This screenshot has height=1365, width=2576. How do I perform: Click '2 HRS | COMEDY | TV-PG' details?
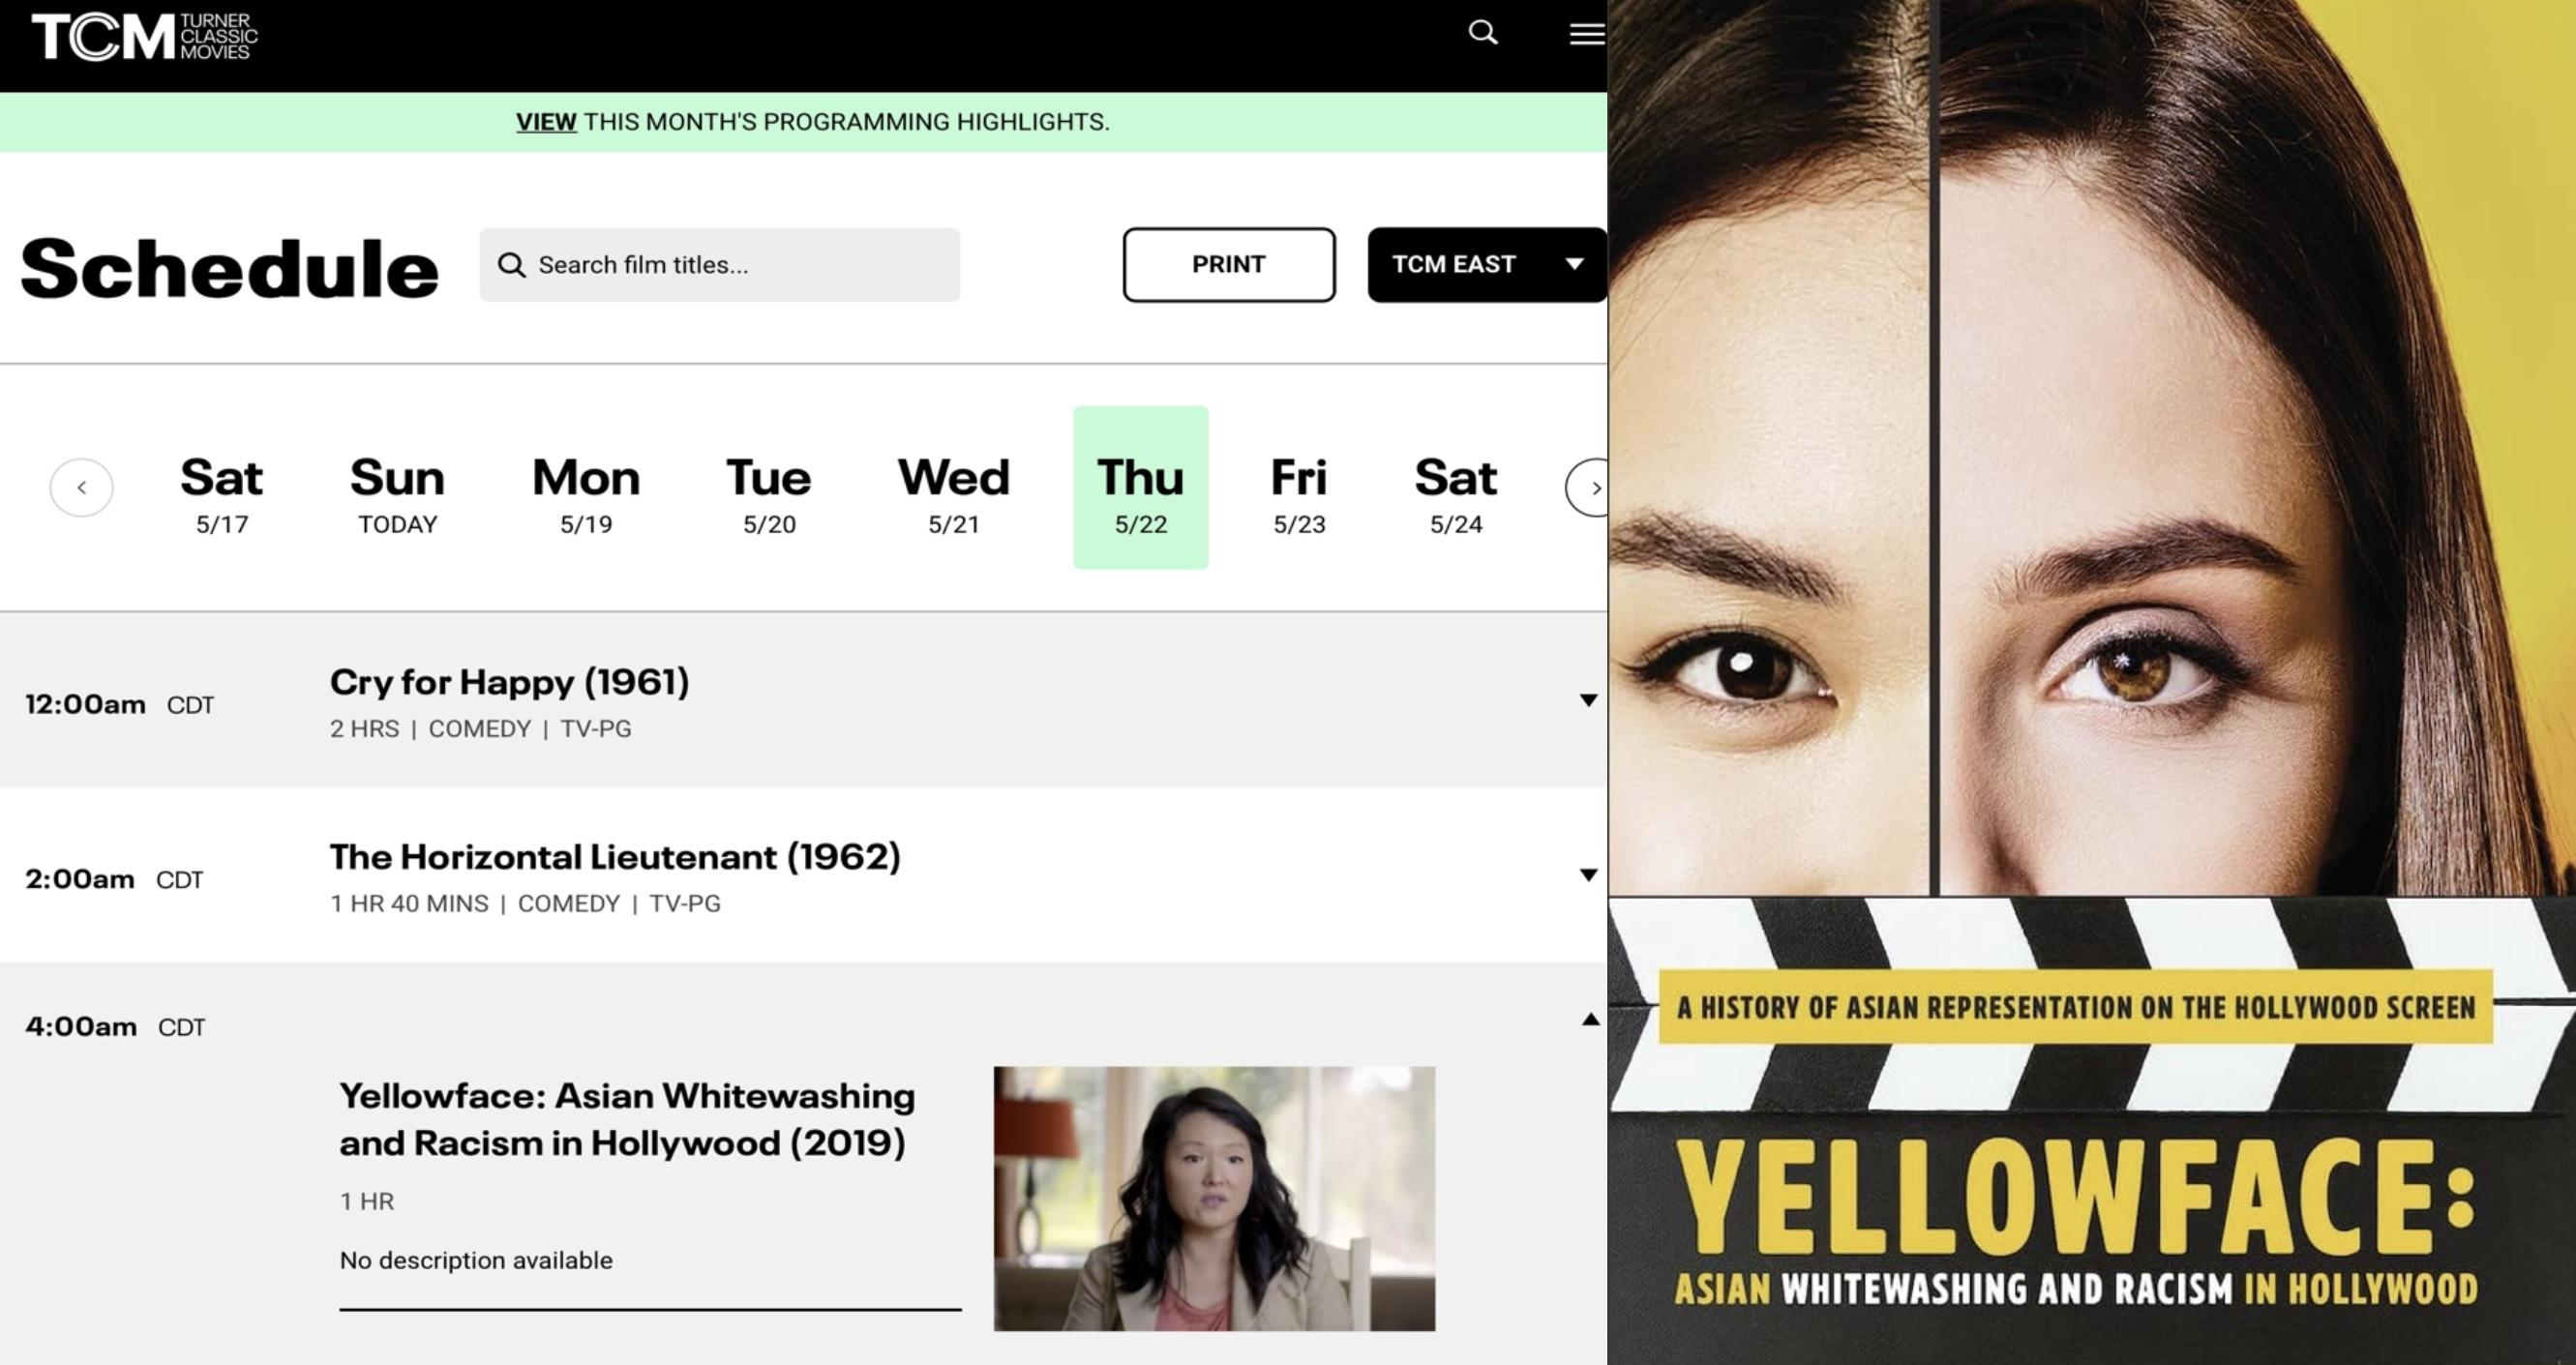[x=481, y=729]
